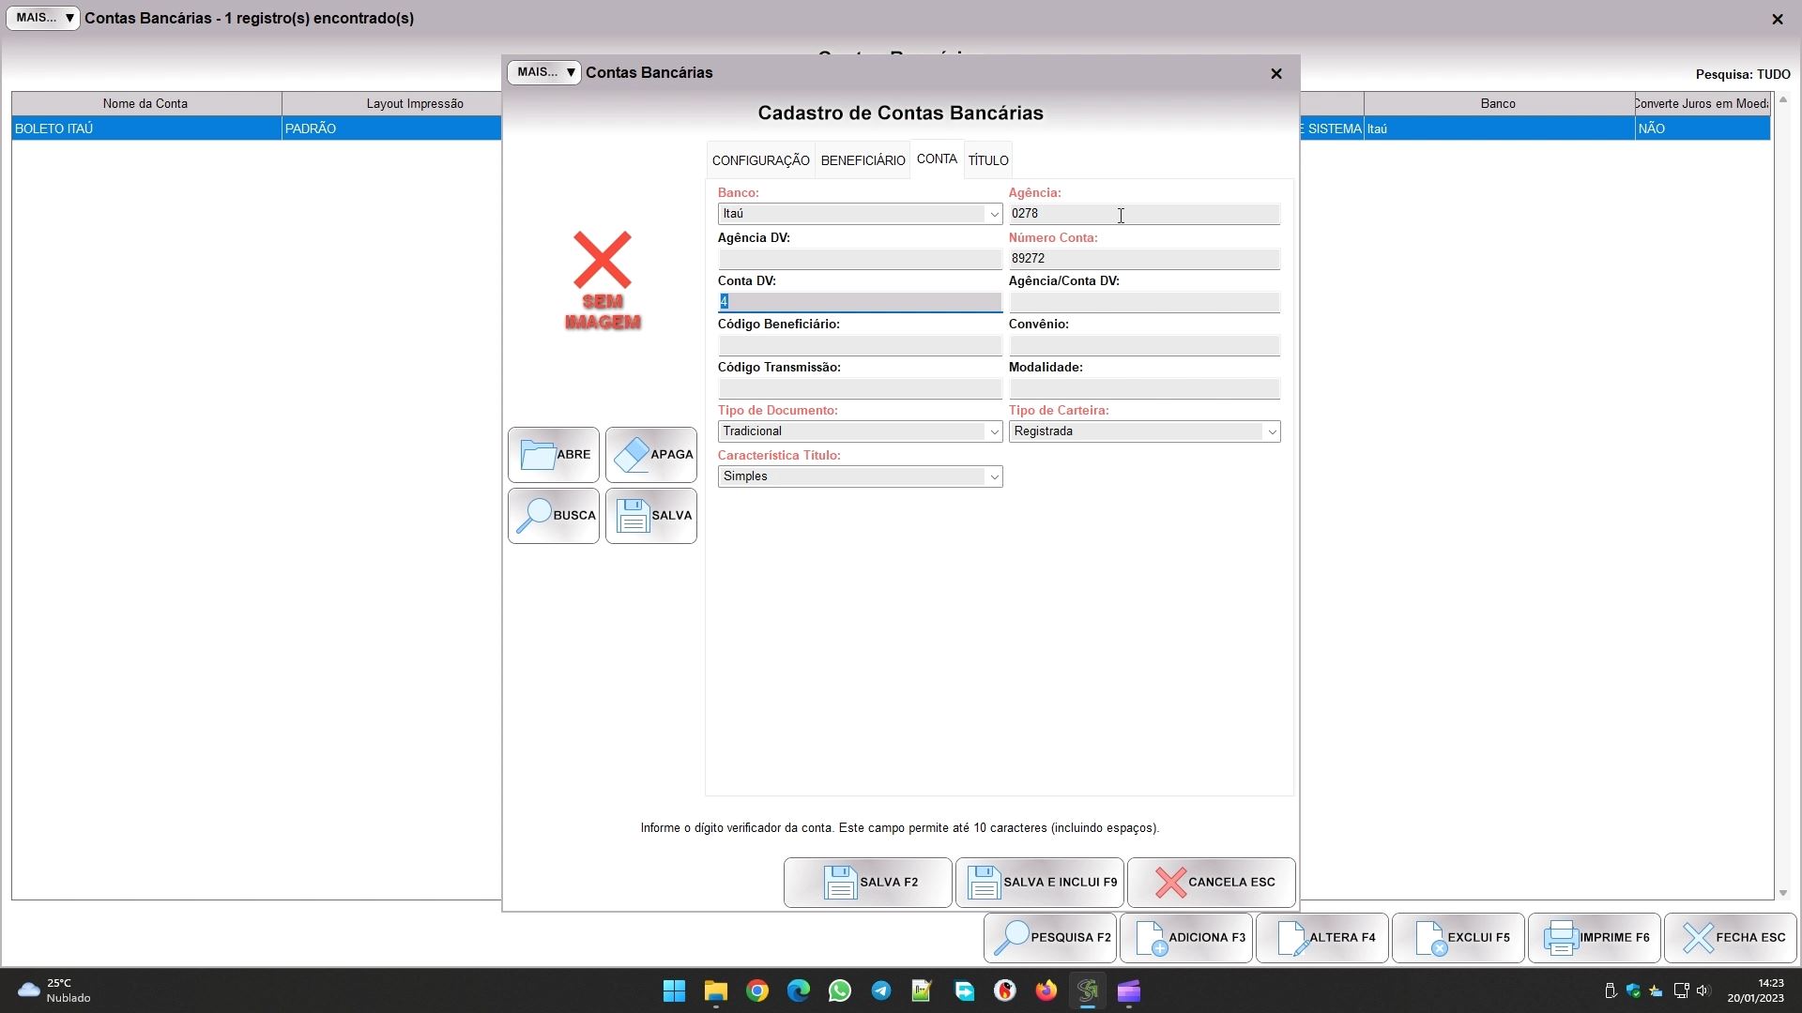The width and height of the screenshot is (1802, 1013).
Task: Click CANCELA ESC red X button
Action: [1211, 883]
